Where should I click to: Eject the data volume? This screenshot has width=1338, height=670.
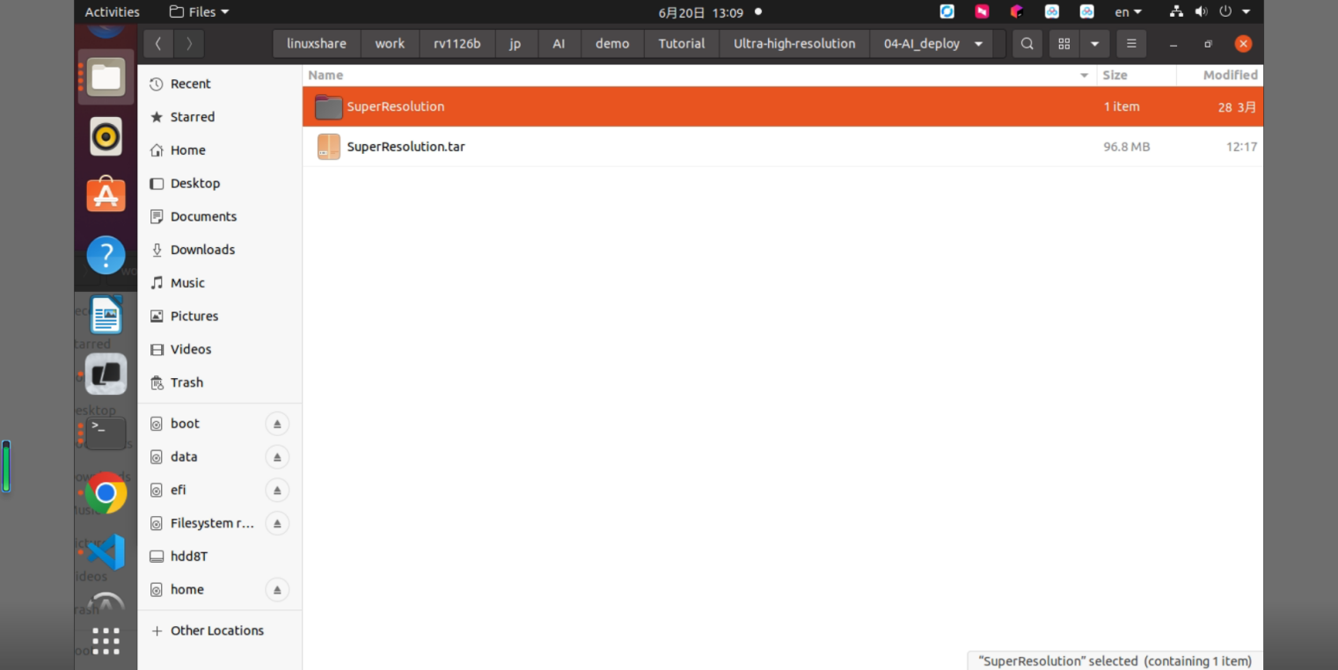(277, 457)
